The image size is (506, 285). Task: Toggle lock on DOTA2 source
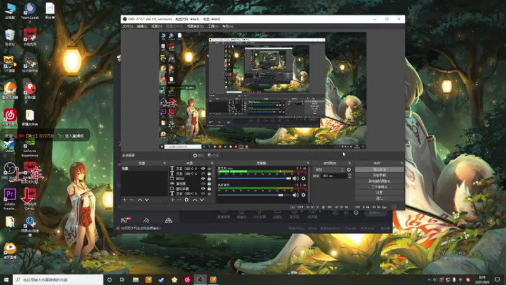pos(209,179)
